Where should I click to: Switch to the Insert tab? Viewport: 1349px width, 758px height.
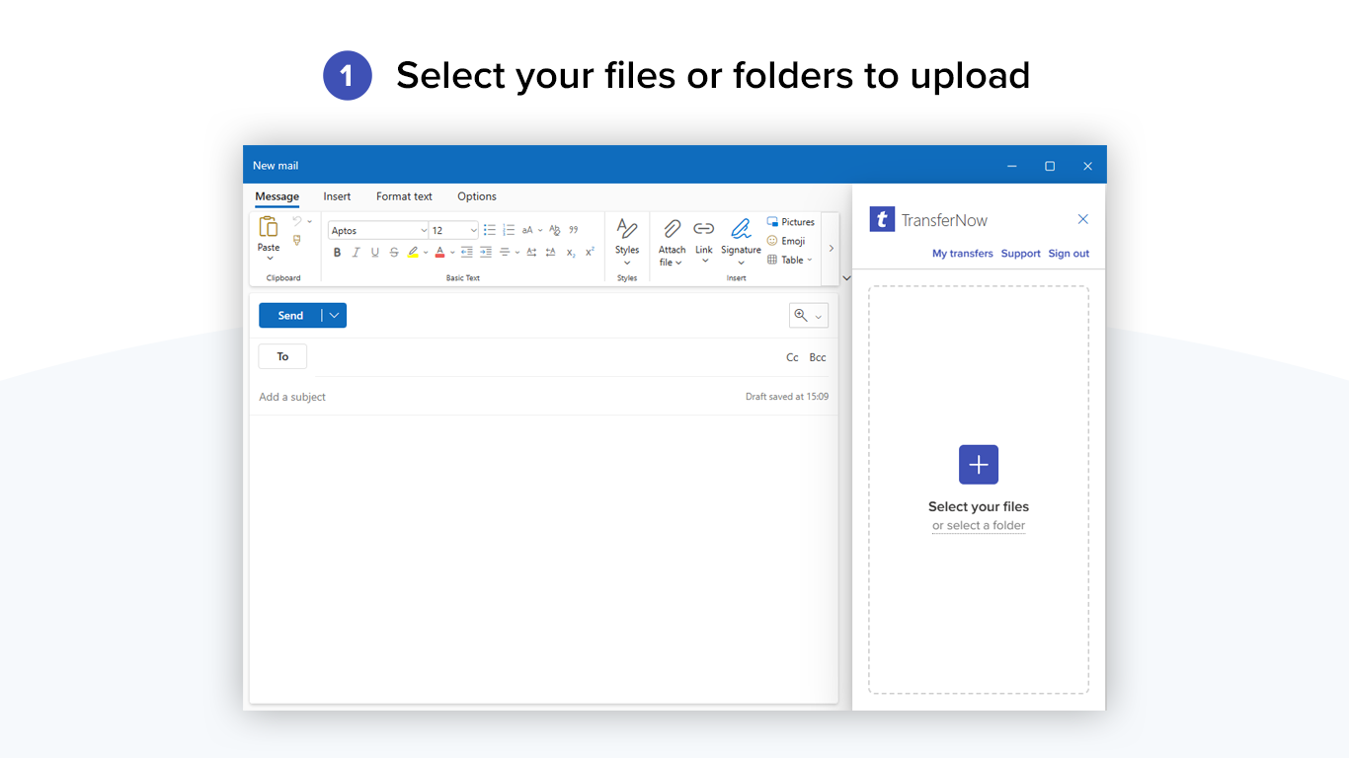[x=337, y=196]
